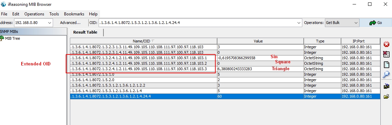This screenshot has height=125, width=392.
Task: Expand the Address dropdown with 192.168.0.80
Action: pos(49,23)
